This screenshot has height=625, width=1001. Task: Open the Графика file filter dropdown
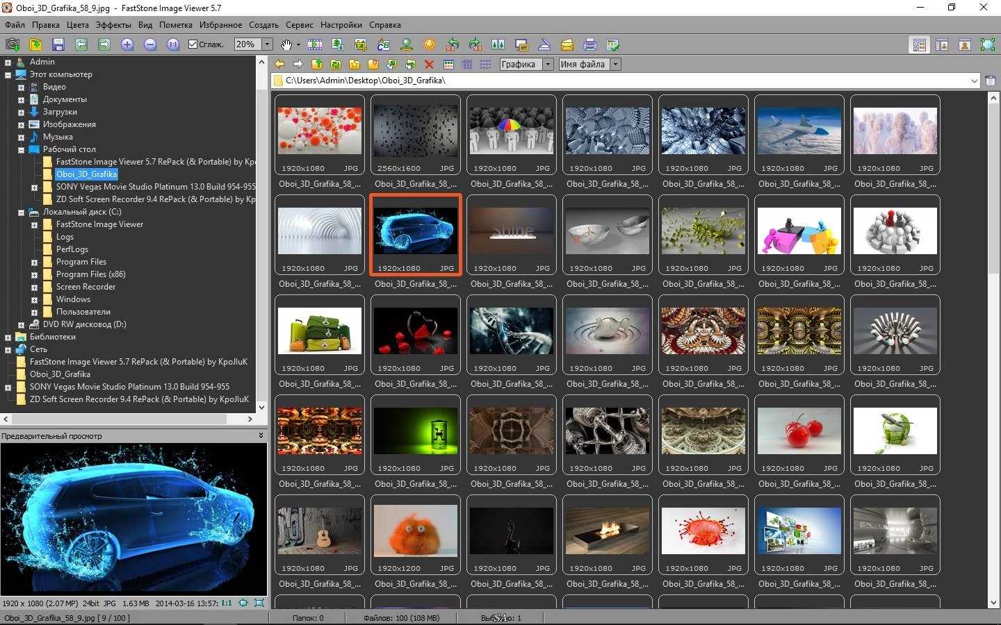[x=548, y=65]
